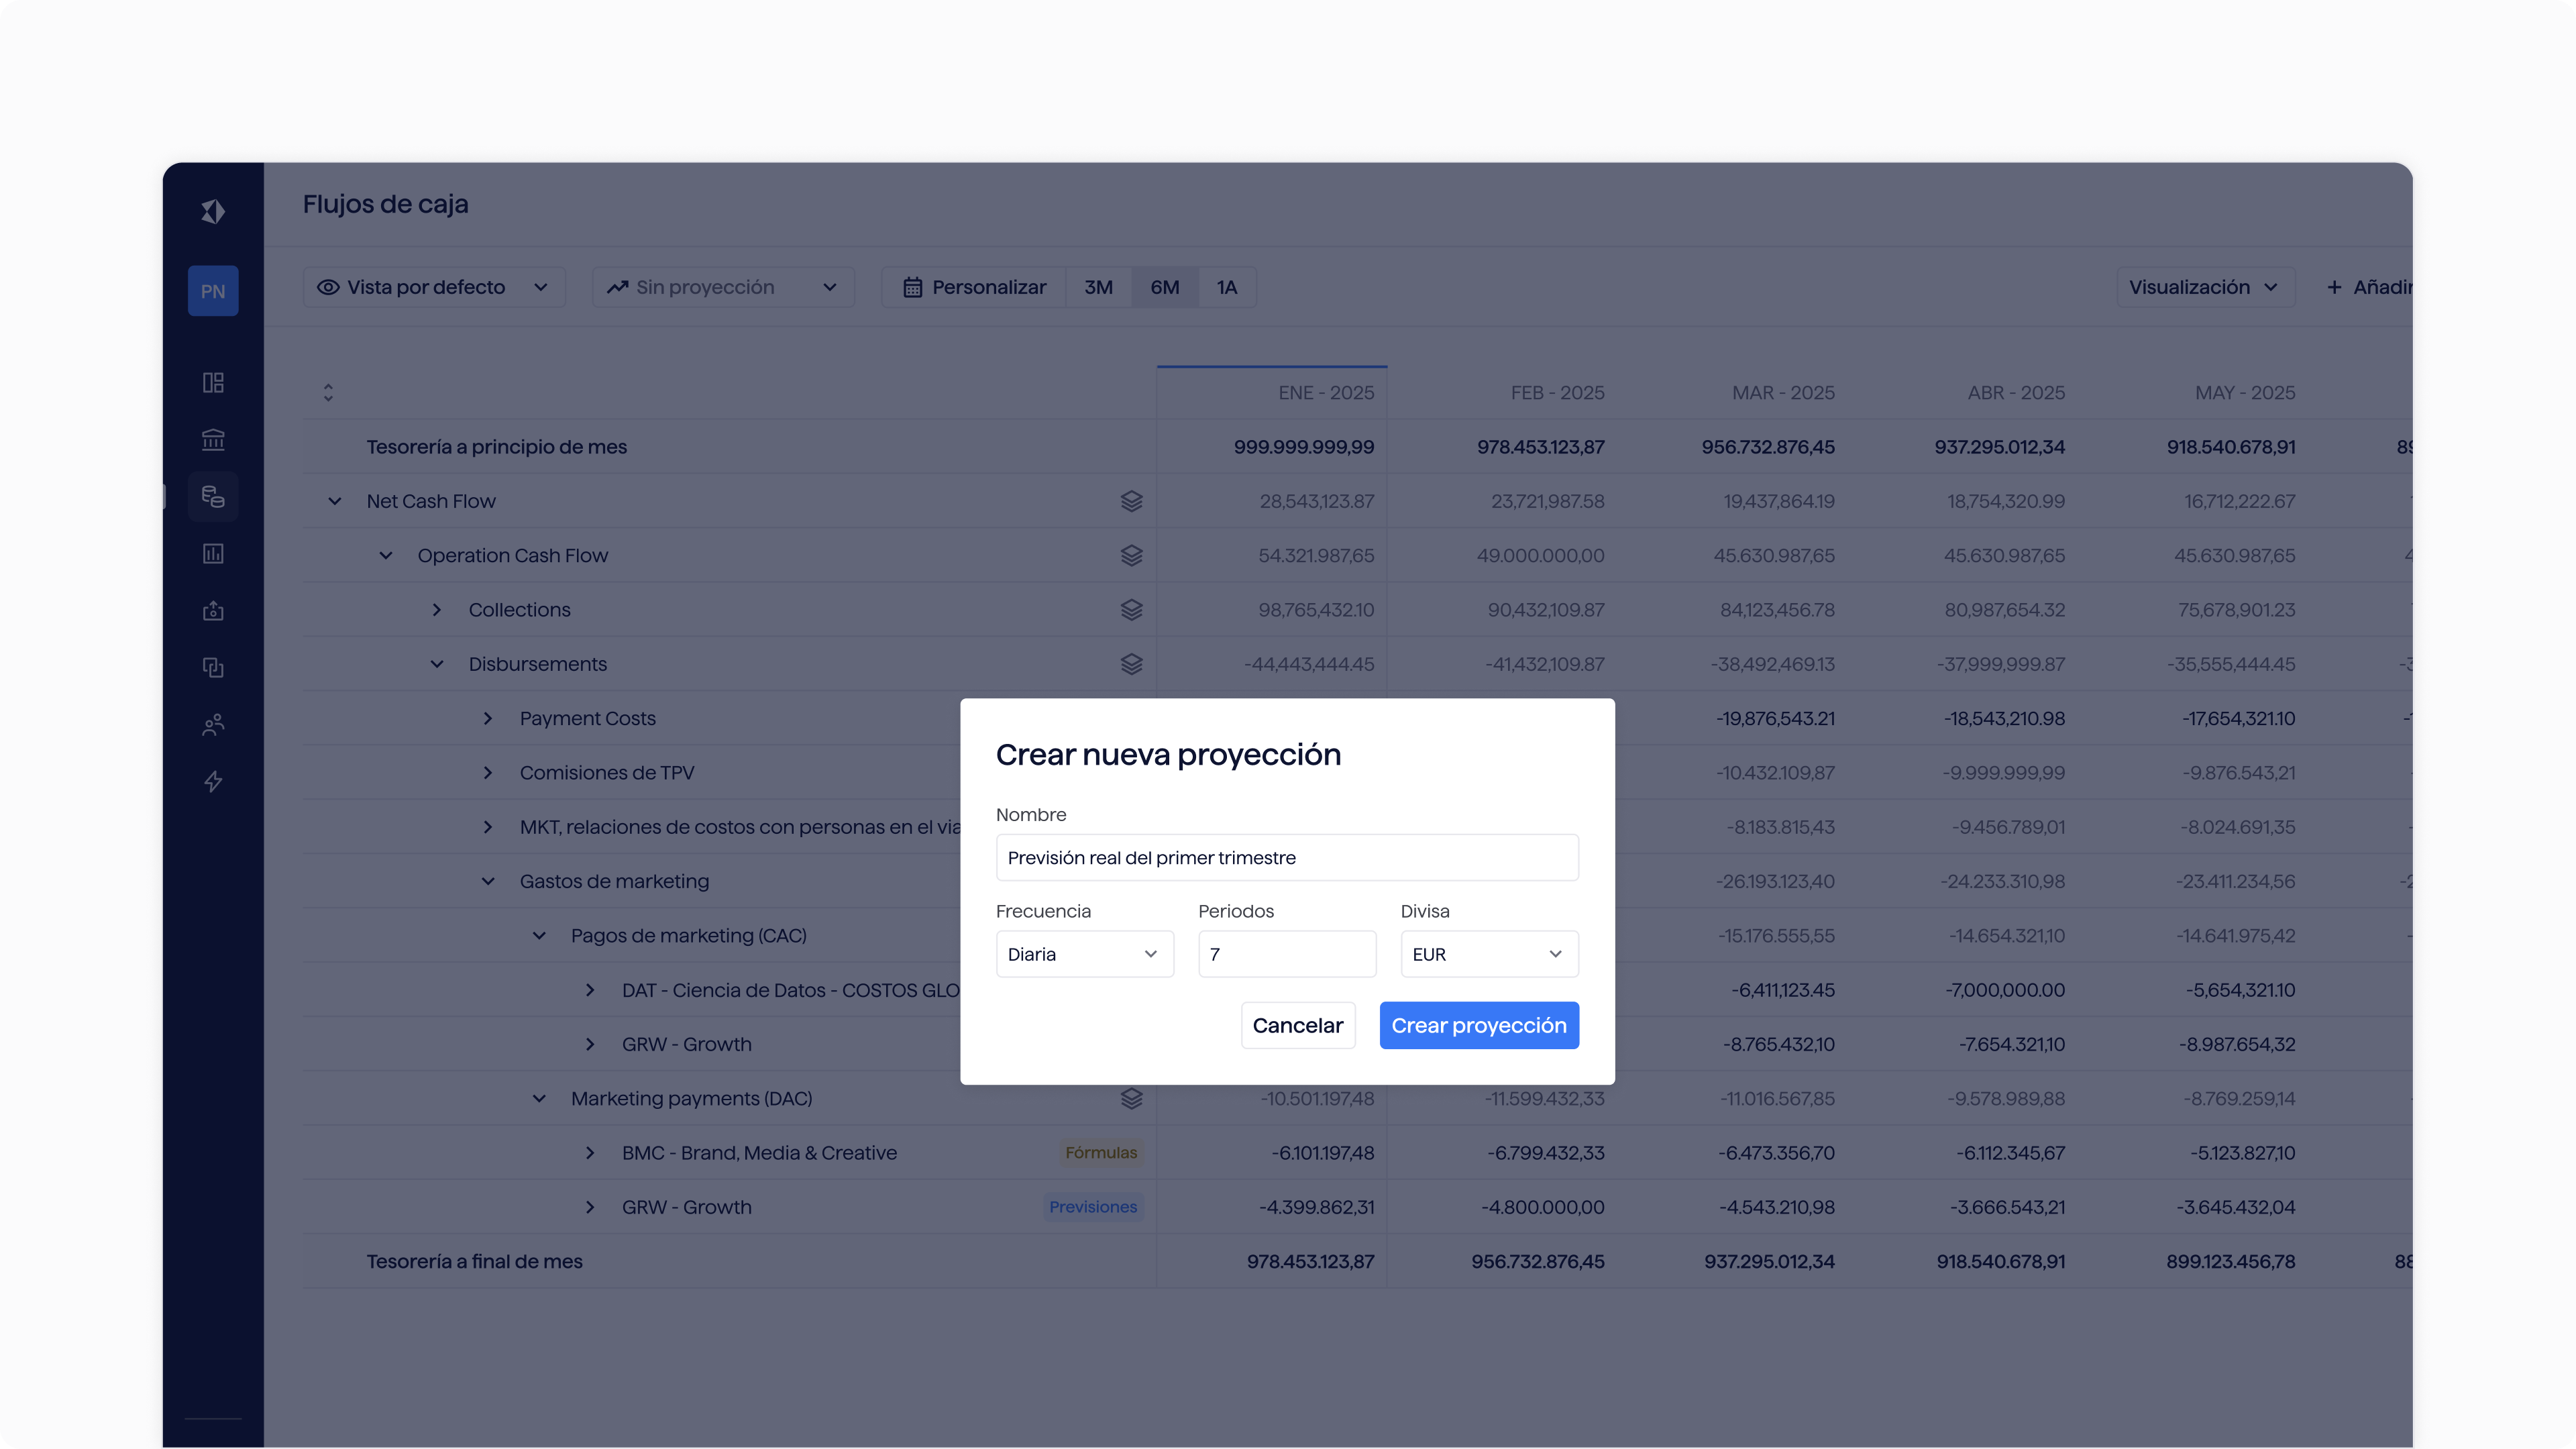2576x1449 pixels.
Task: Open the dashboard layout sidebar icon
Action: [x=213, y=383]
